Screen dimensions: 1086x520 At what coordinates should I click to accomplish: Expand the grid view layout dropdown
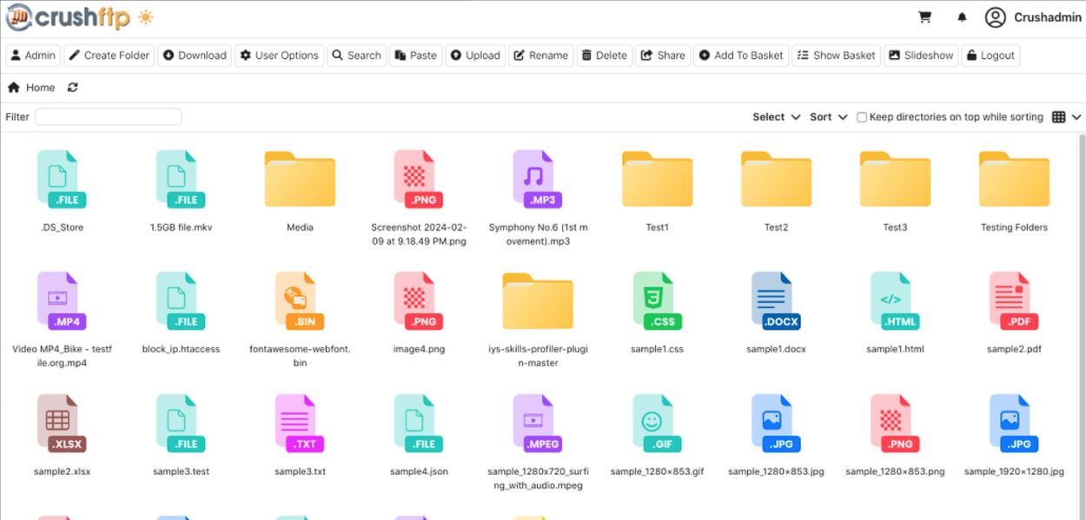[1066, 117]
